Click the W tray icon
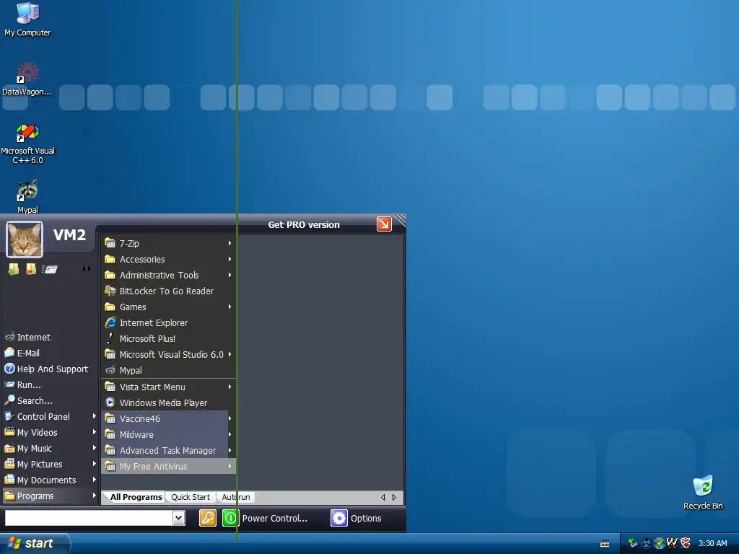The image size is (739, 554). pyautogui.click(x=672, y=543)
